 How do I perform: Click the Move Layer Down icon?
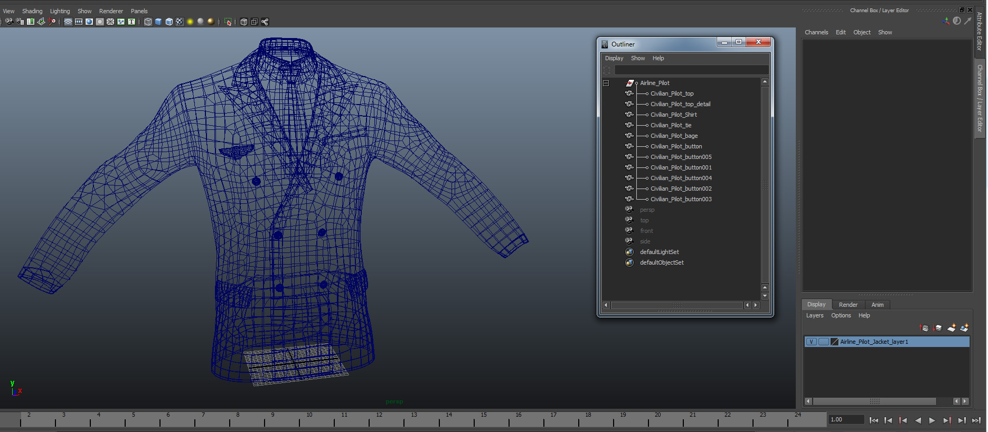point(938,328)
